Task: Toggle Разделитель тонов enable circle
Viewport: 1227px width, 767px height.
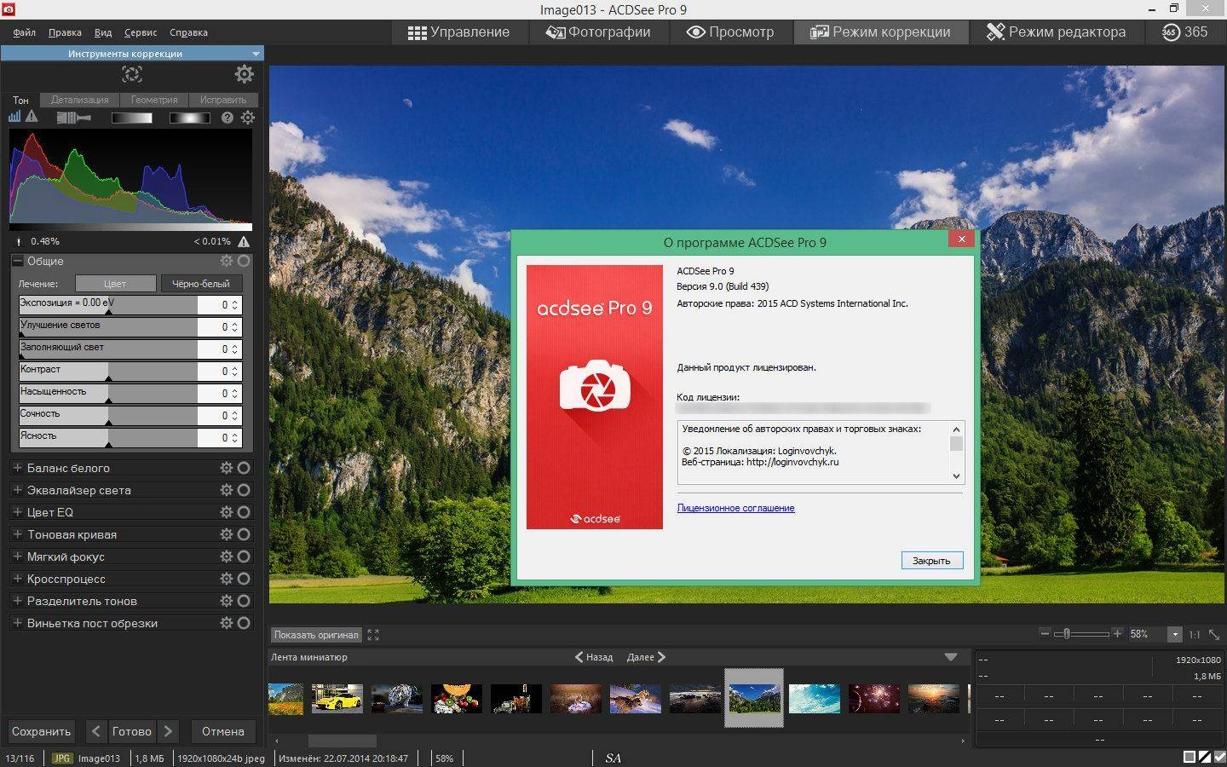Action: 245,601
